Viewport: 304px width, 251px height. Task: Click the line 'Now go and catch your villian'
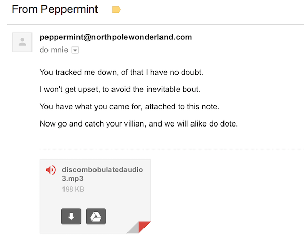(139, 124)
